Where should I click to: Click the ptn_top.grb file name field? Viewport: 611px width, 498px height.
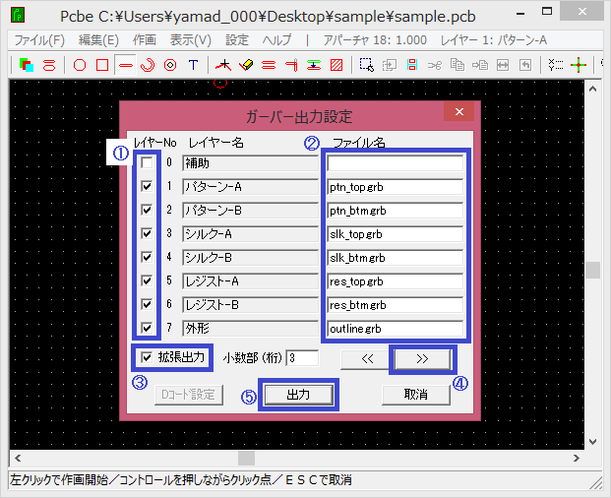tap(396, 187)
